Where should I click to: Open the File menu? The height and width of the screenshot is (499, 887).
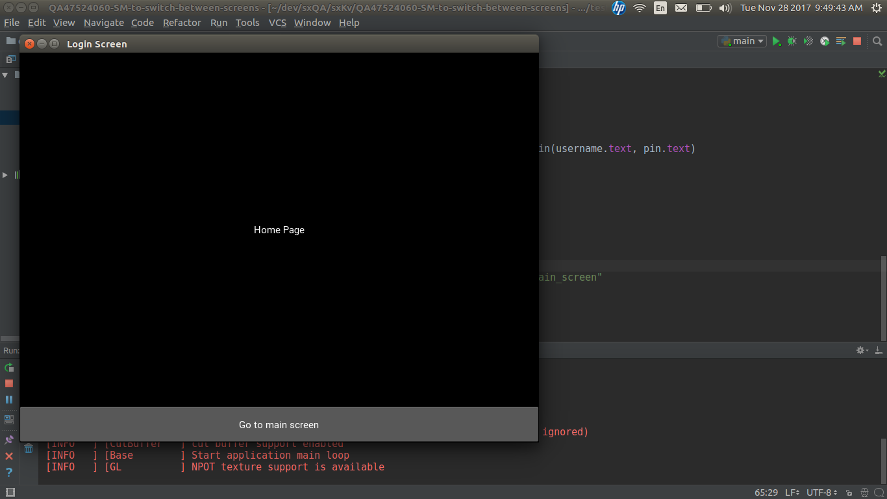(x=12, y=23)
